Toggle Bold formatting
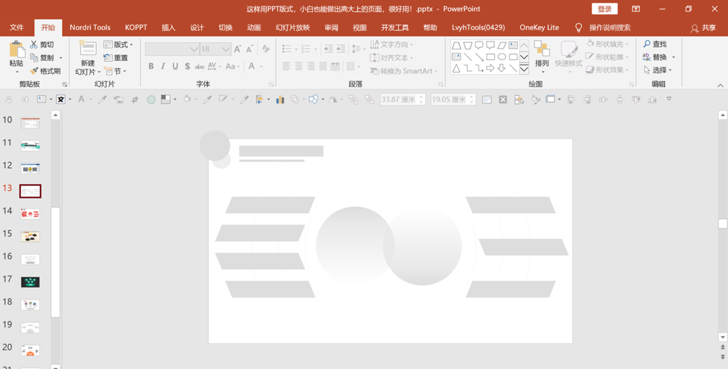The height and width of the screenshot is (369, 728). tap(151, 66)
